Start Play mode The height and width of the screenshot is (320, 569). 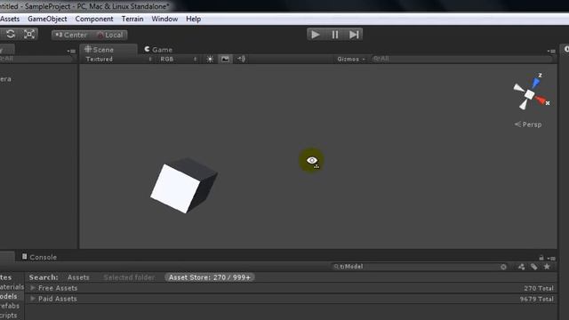(316, 35)
